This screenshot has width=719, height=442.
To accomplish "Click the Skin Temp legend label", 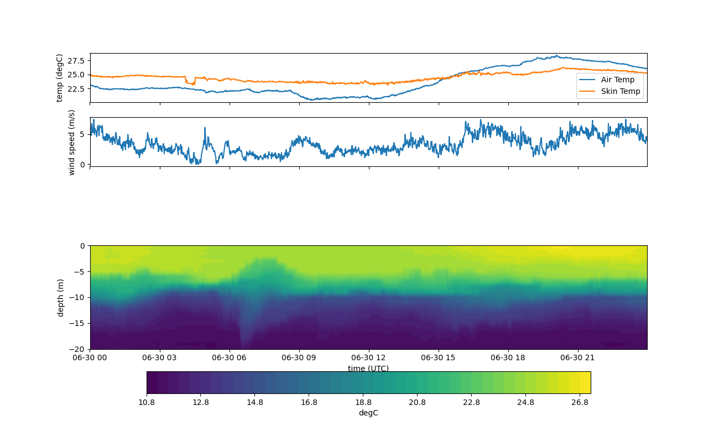I will pyautogui.click(x=620, y=91).
